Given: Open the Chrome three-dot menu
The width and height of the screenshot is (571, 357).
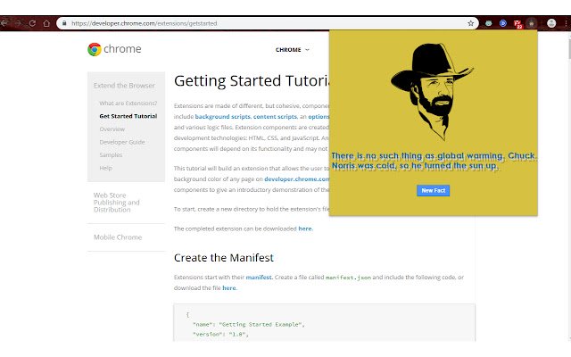Looking at the screenshot, I should tap(567, 23).
